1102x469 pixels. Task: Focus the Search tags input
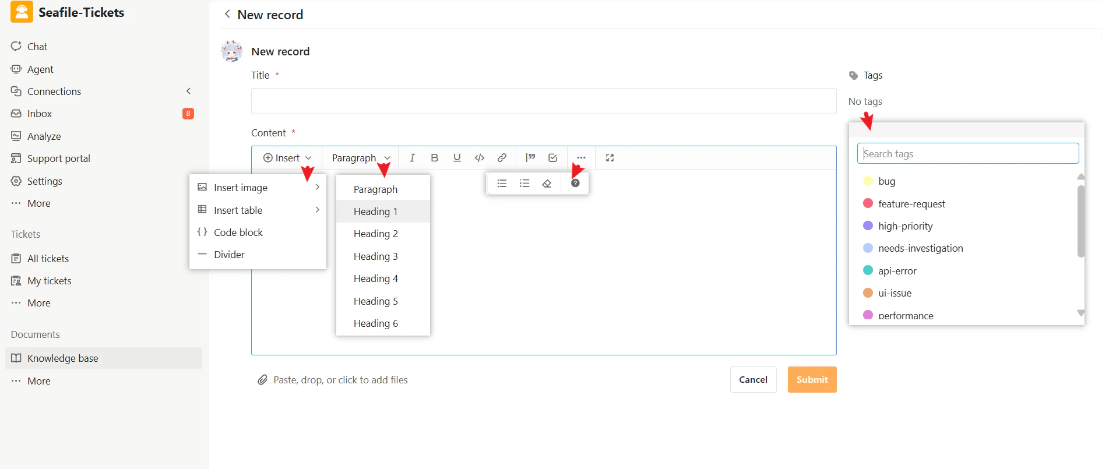(x=967, y=153)
